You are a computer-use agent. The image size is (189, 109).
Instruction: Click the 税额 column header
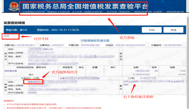point(172,67)
